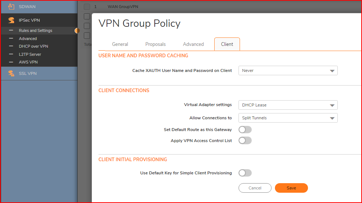Open the Cache XAUTH User Name dropdown
This screenshot has width=362, height=203.
pos(288,70)
